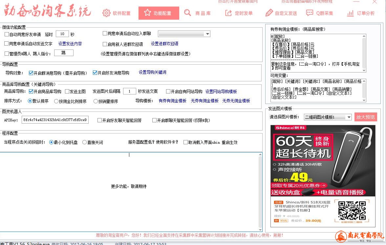
Task: Click the APIKey input field
Action: 55,120
